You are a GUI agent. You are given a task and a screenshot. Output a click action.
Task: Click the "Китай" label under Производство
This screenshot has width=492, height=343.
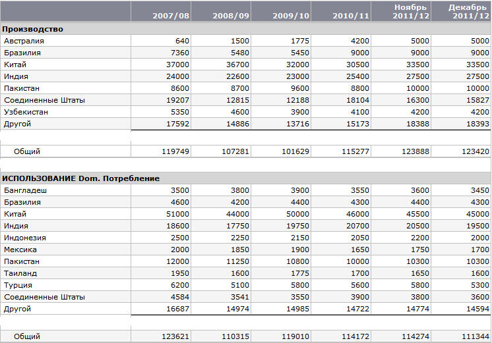tap(15, 65)
